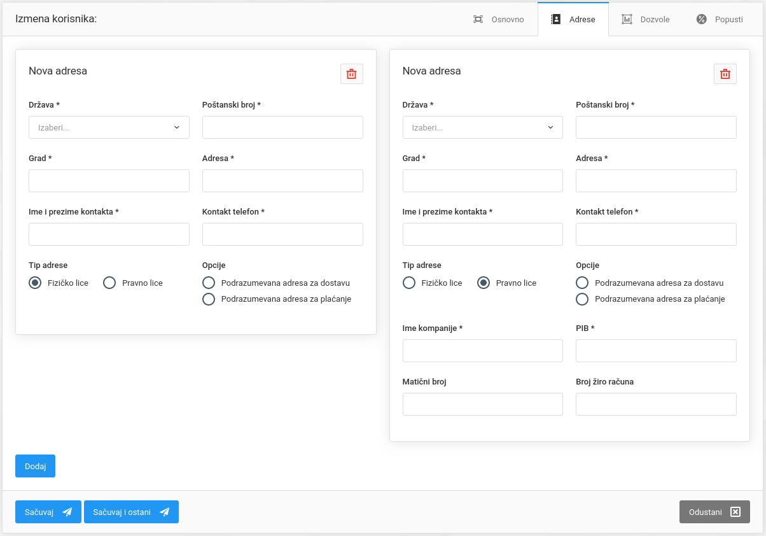This screenshot has height=536, width=766.
Task: Enable default delivery address in first card
Action: coord(209,283)
